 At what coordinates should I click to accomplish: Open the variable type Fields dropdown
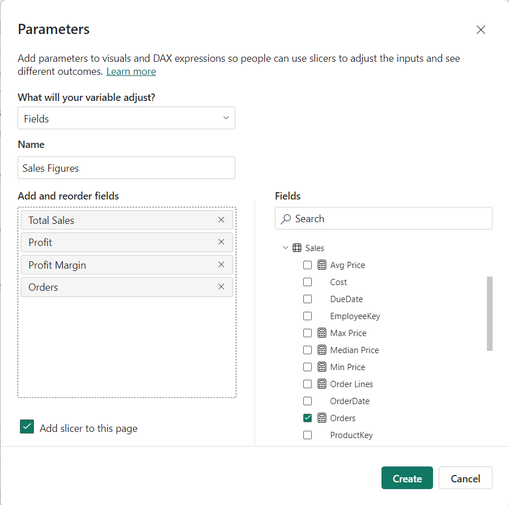tap(126, 118)
